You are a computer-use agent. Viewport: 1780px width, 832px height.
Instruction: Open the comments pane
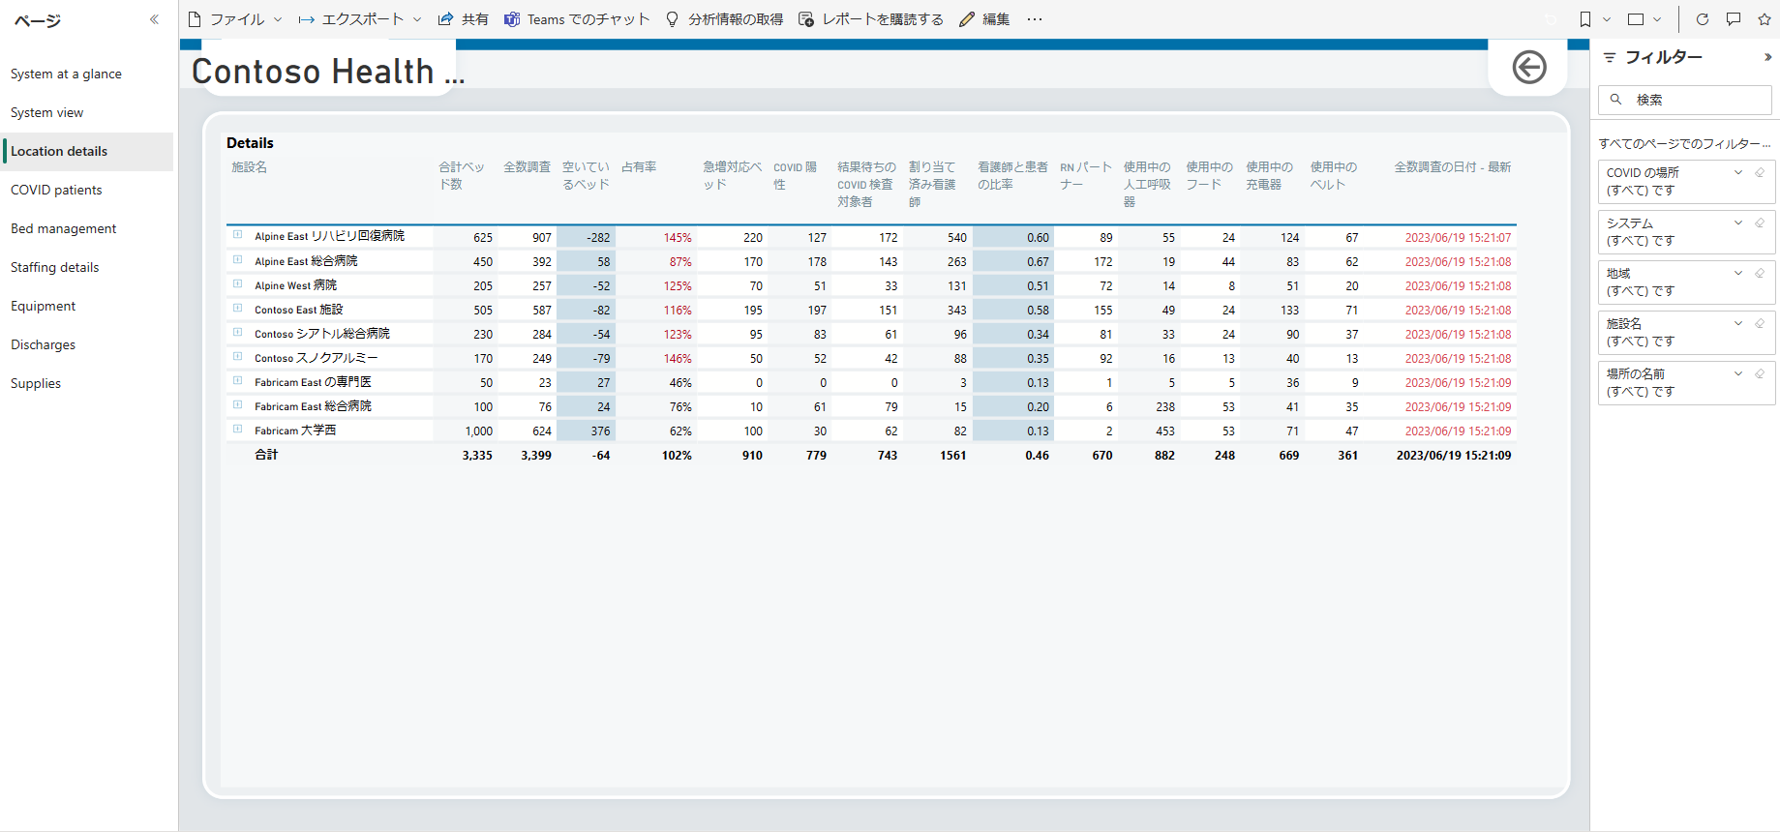(1734, 19)
